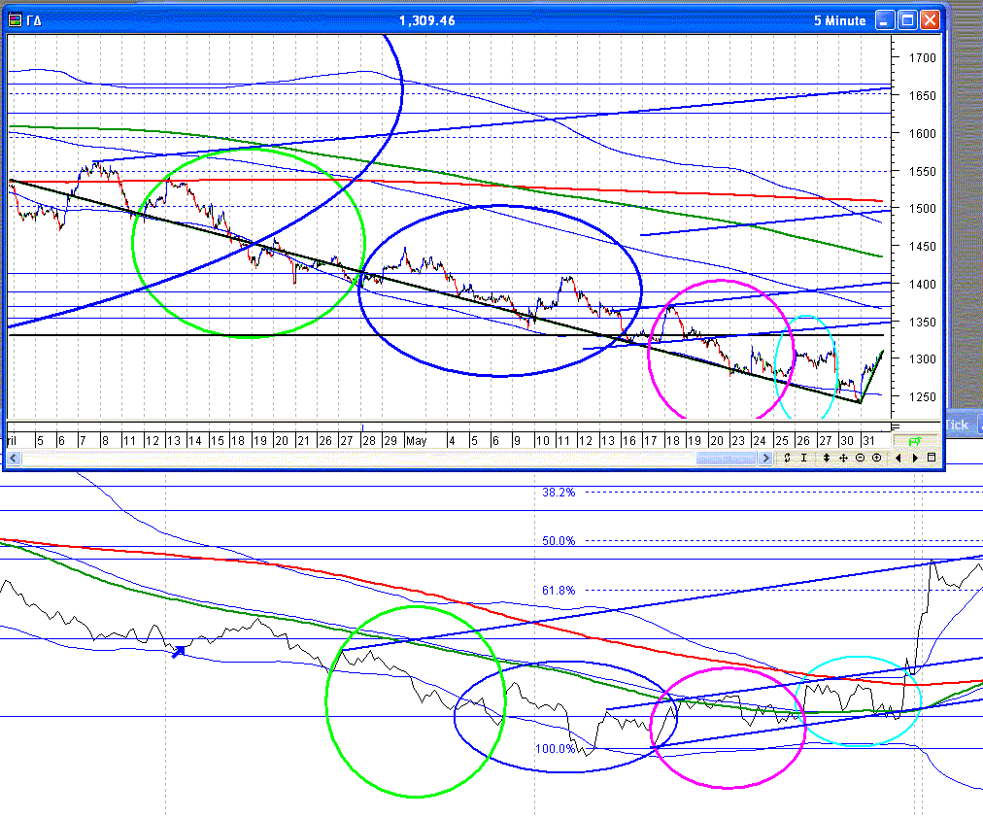Step chart right with black right triangle

(915, 459)
